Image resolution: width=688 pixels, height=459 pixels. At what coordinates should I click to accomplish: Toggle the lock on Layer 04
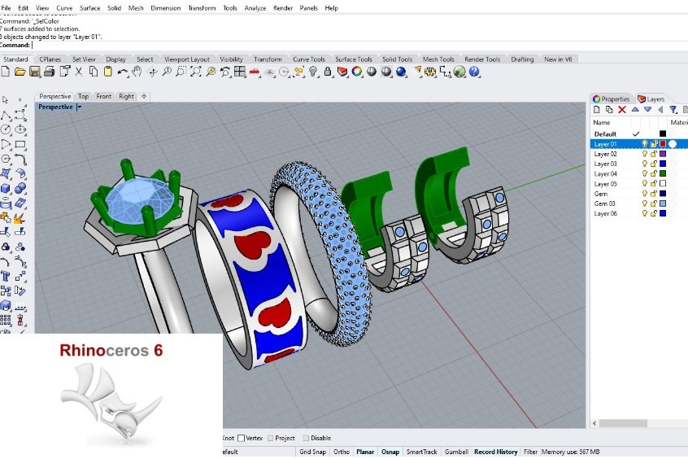(x=653, y=174)
